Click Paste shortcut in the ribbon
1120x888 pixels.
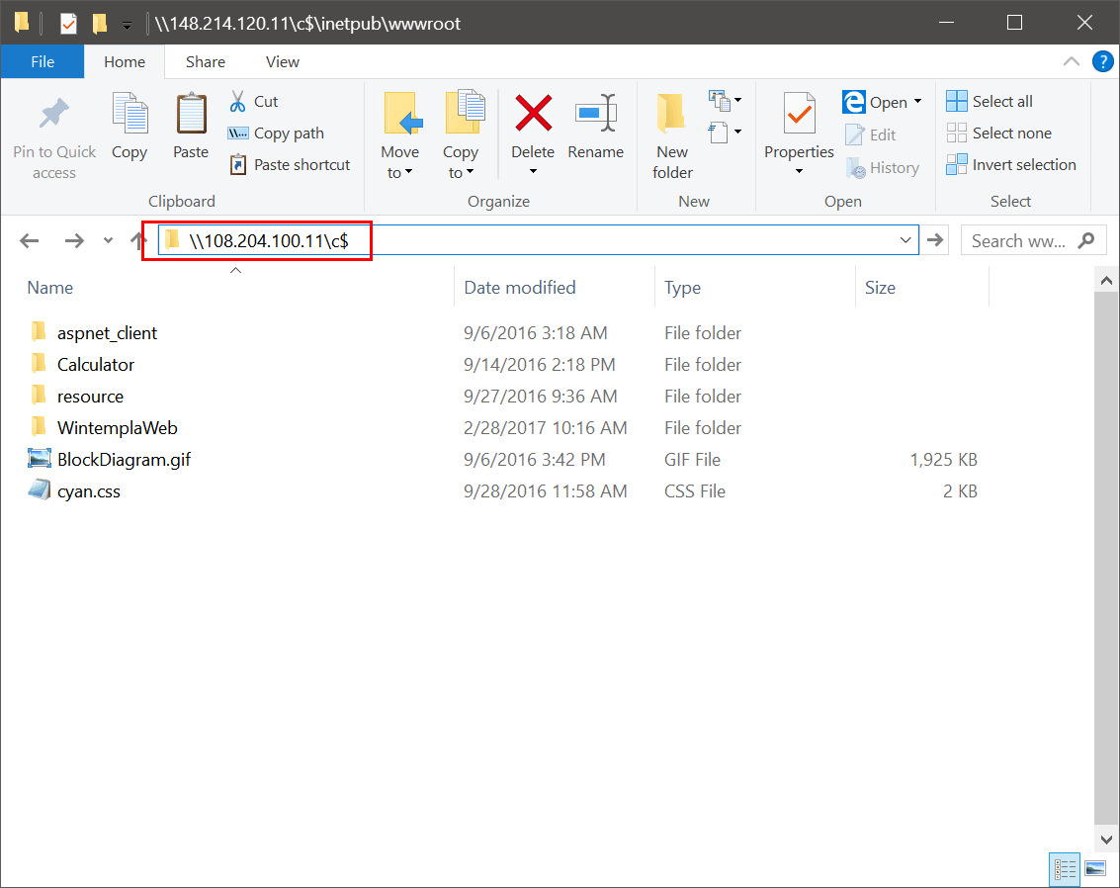(290, 165)
